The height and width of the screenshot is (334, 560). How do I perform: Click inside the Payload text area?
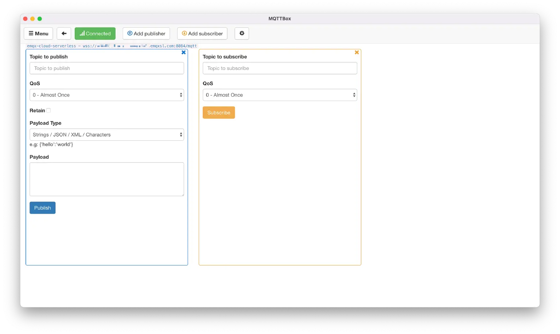coord(107,179)
